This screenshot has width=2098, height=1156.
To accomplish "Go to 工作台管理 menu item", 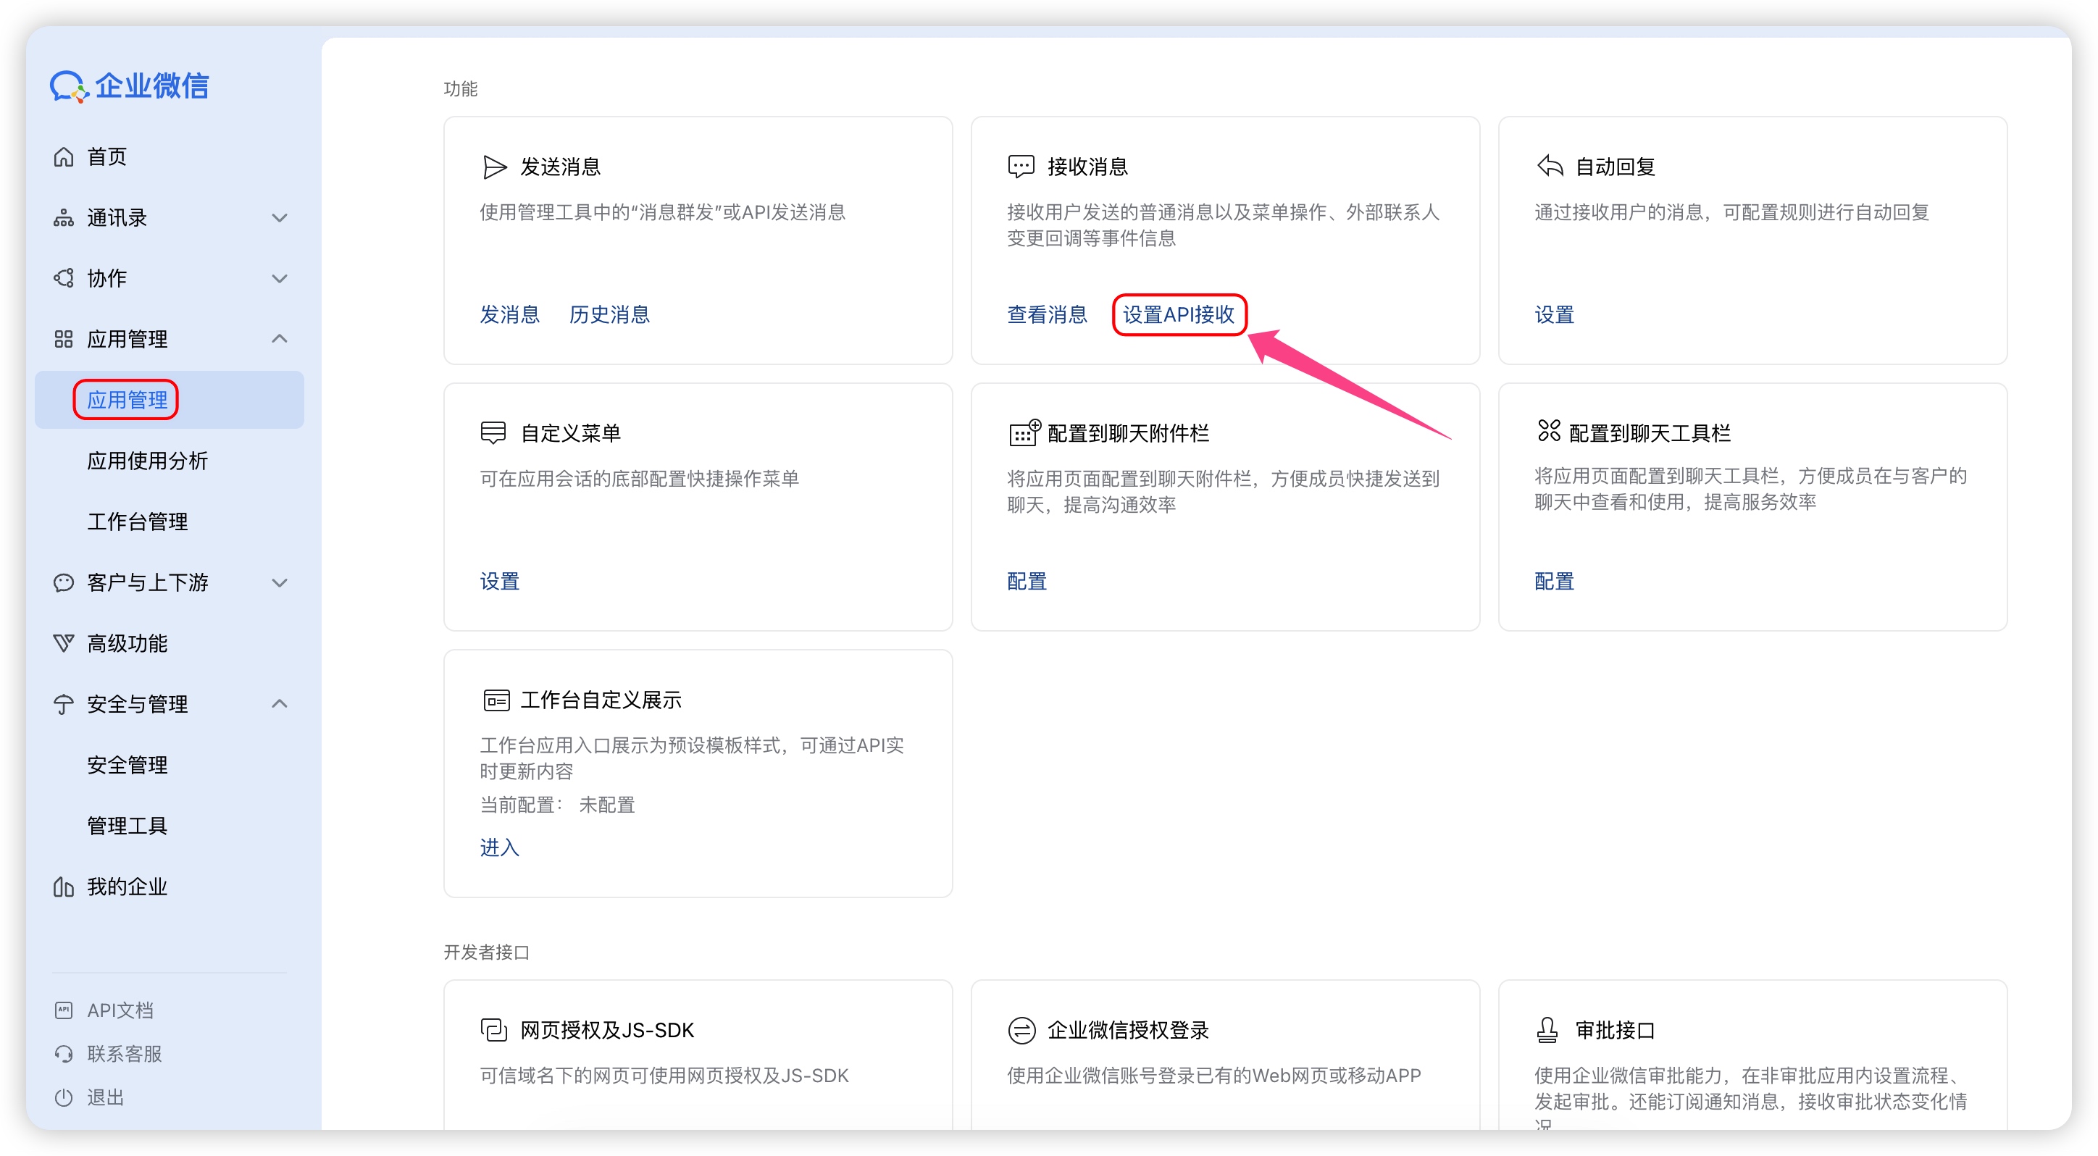I will (137, 522).
